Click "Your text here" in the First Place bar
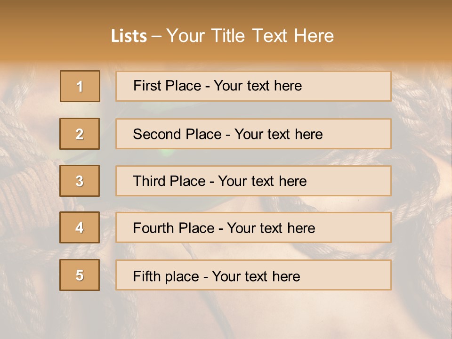The height and width of the screenshot is (339, 452). tap(258, 86)
